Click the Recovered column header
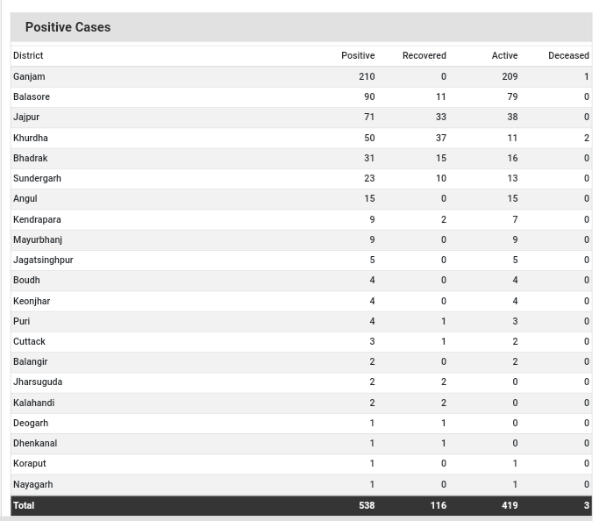Screen dimensions: 599x521 point(424,55)
